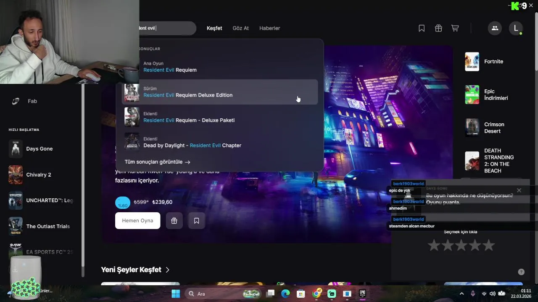Open the Wi-Fi network tray icon

(x=484, y=294)
